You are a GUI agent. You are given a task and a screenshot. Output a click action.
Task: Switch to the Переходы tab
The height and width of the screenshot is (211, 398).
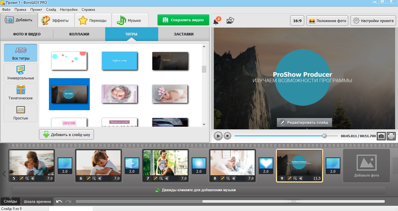(x=93, y=20)
